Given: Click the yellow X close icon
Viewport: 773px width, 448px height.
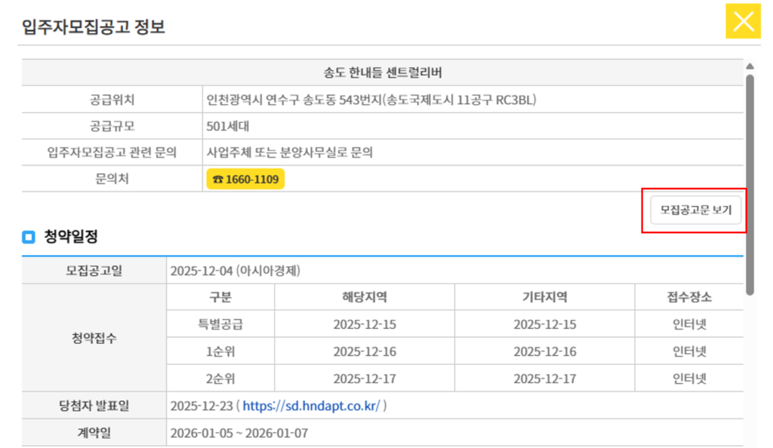Looking at the screenshot, I should pos(743,21).
